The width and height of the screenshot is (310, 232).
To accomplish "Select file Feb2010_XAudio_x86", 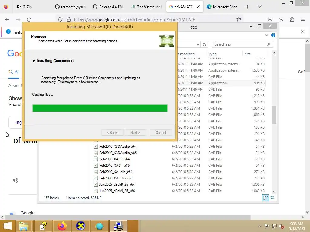I will (x=116, y=178).
